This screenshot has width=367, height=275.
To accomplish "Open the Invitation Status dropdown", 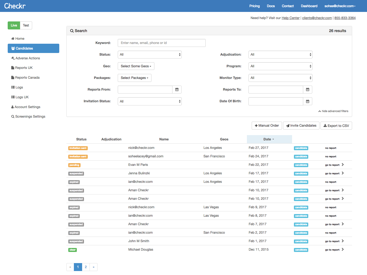I will [150, 101].
